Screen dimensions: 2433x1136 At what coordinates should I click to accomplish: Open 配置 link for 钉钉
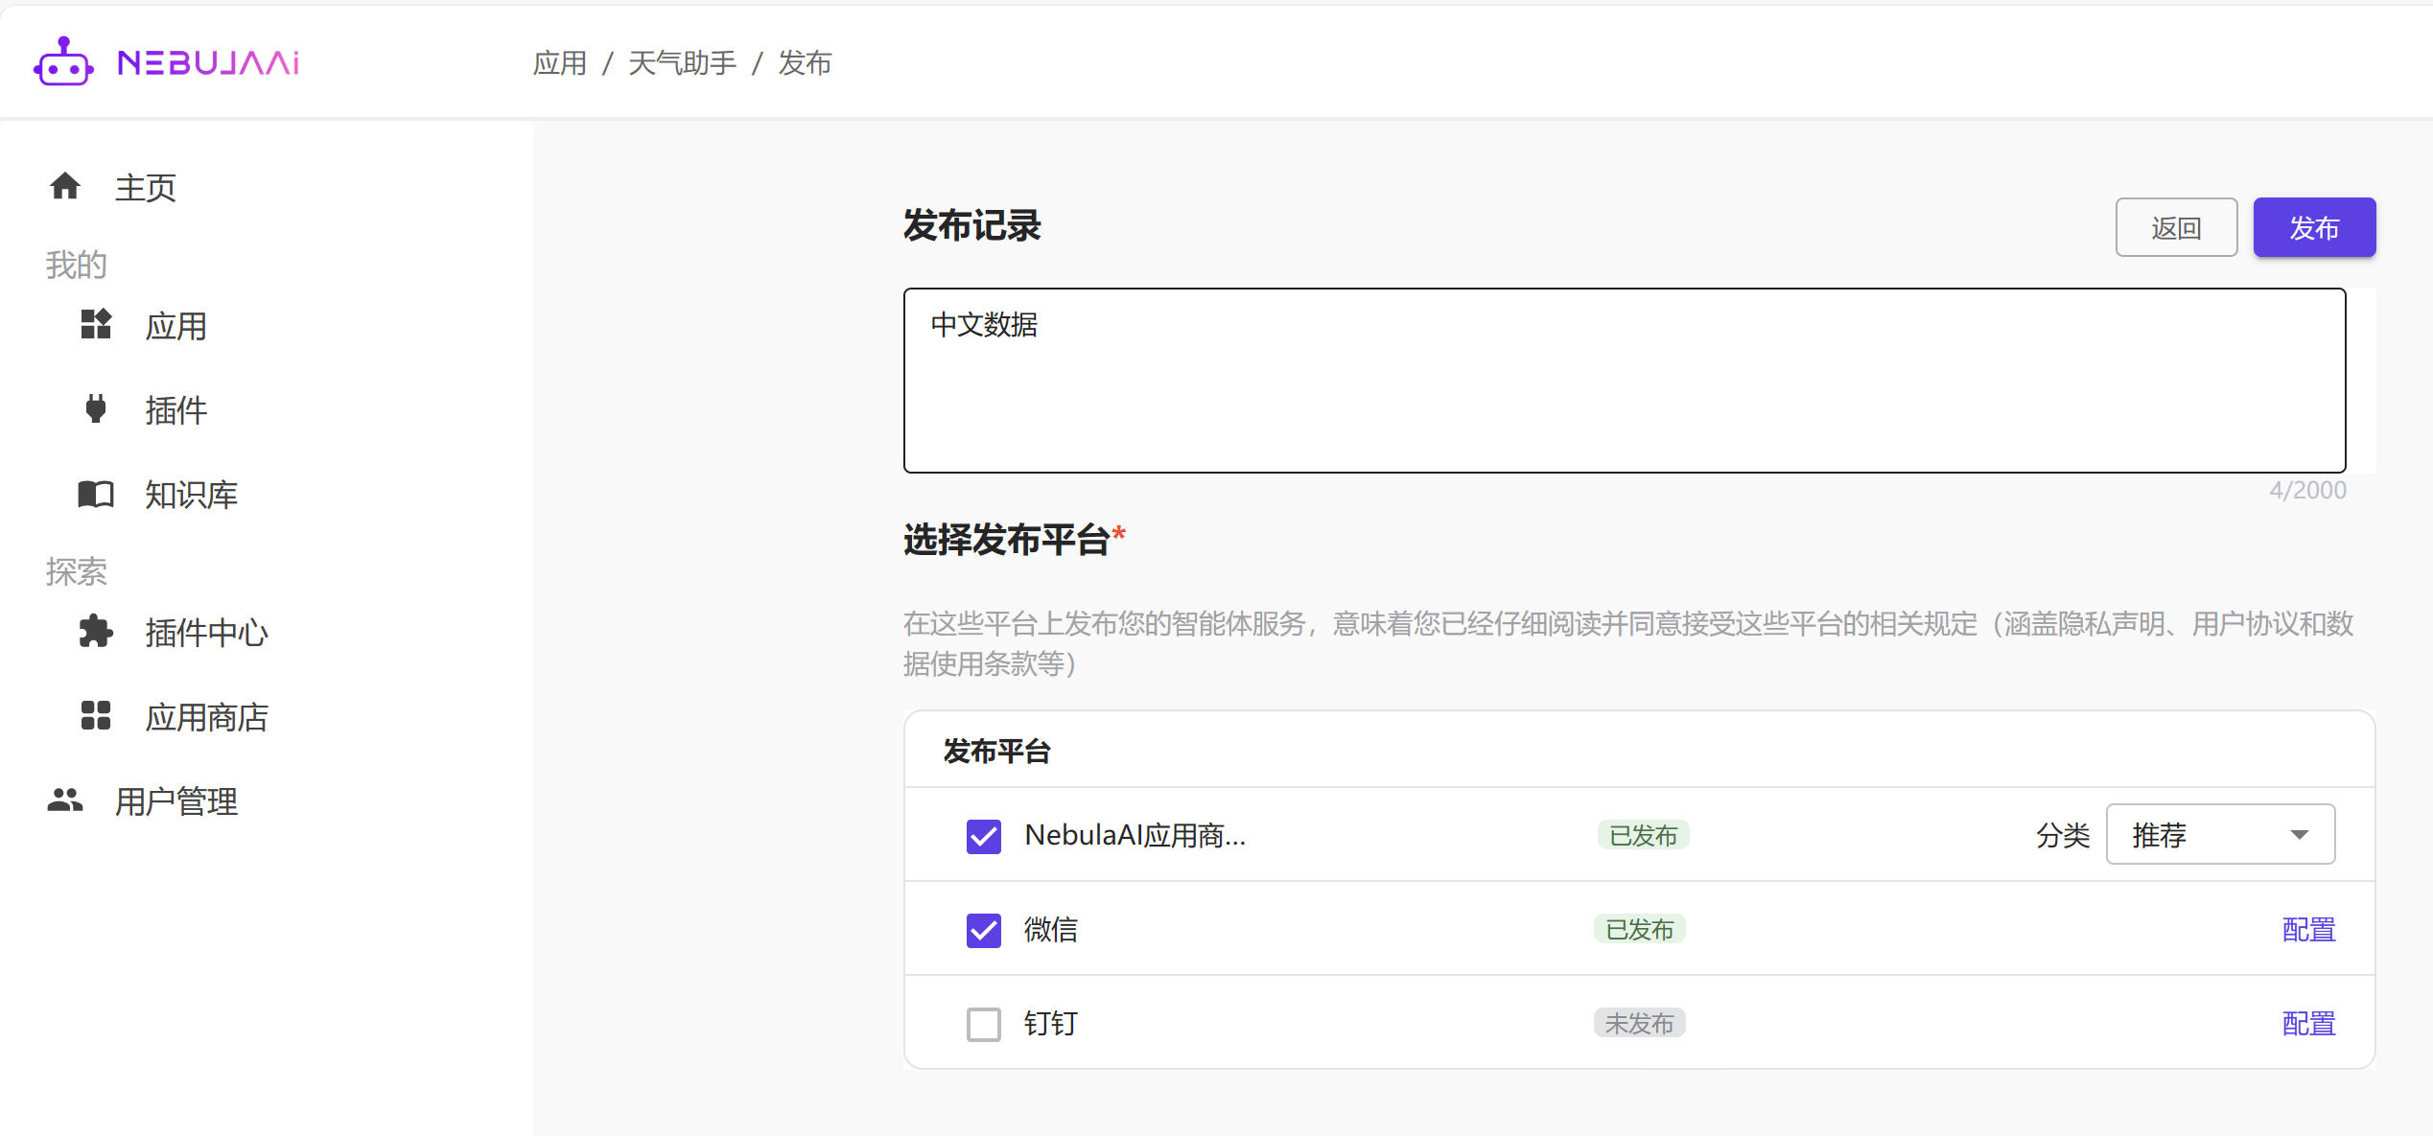tap(2308, 1024)
